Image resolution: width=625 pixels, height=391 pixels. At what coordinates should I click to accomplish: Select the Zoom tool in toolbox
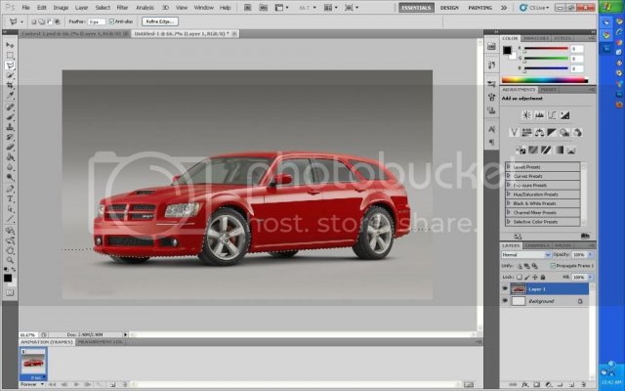(10, 260)
